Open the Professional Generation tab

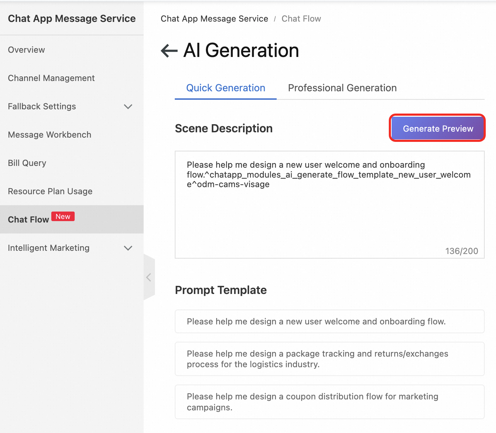(x=342, y=88)
